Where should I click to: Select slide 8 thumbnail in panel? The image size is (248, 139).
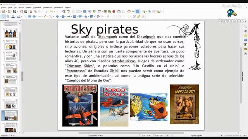[11, 80]
